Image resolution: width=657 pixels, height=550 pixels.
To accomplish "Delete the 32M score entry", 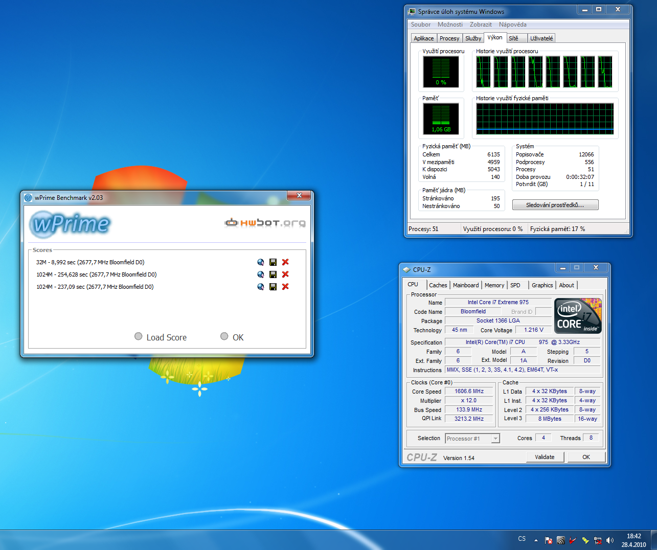I will tap(285, 262).
